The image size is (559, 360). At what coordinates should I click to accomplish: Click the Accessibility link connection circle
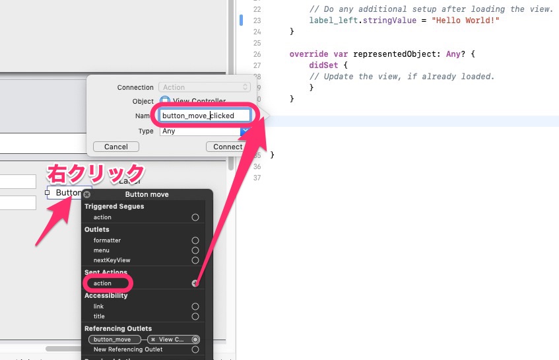195,306
